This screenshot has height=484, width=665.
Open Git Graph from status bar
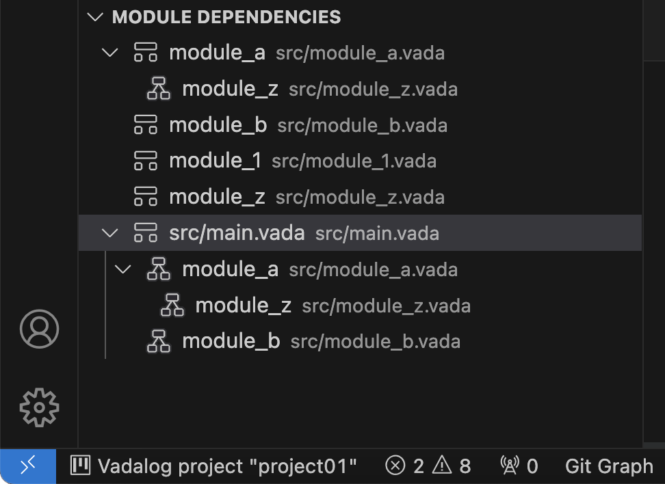pos(609,466)
